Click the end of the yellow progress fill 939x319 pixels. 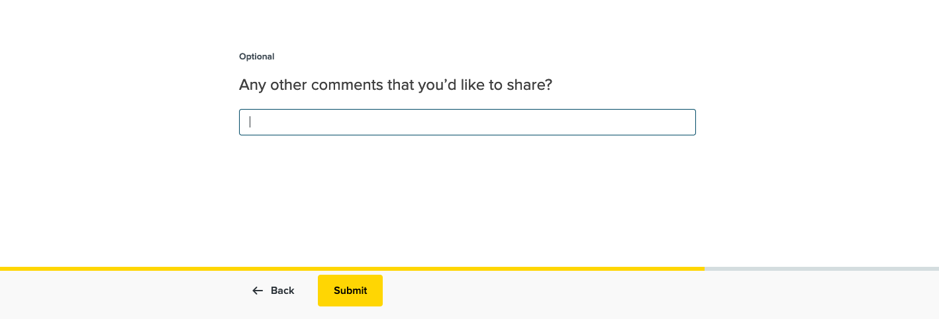point(702,269)
